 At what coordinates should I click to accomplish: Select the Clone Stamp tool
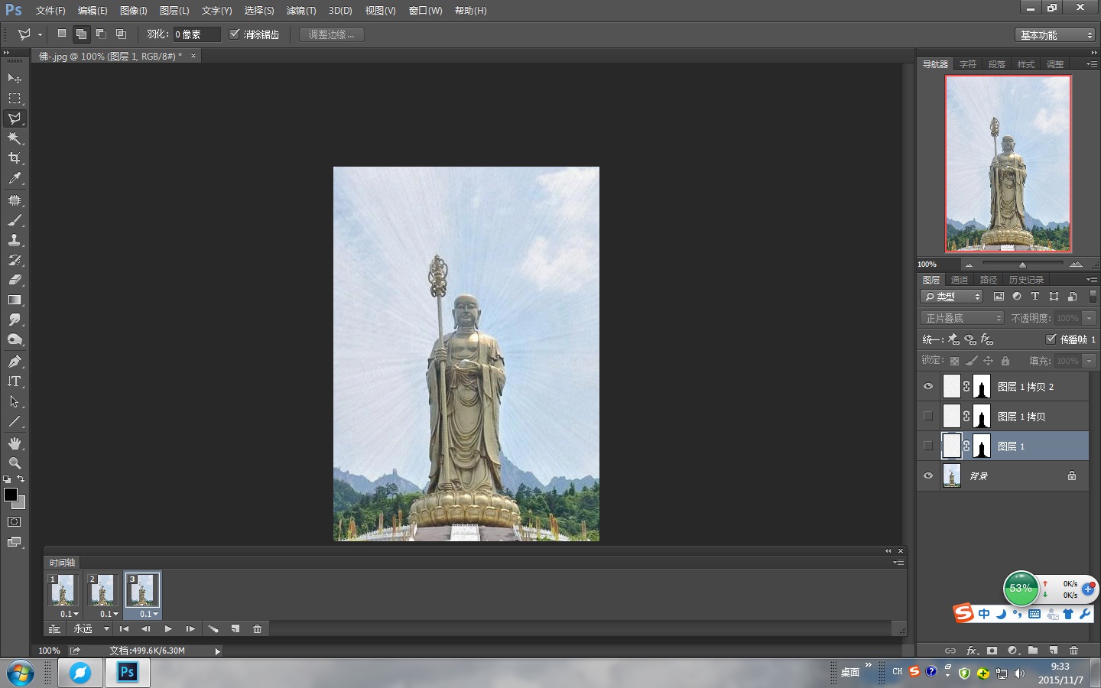click(15, 240)
